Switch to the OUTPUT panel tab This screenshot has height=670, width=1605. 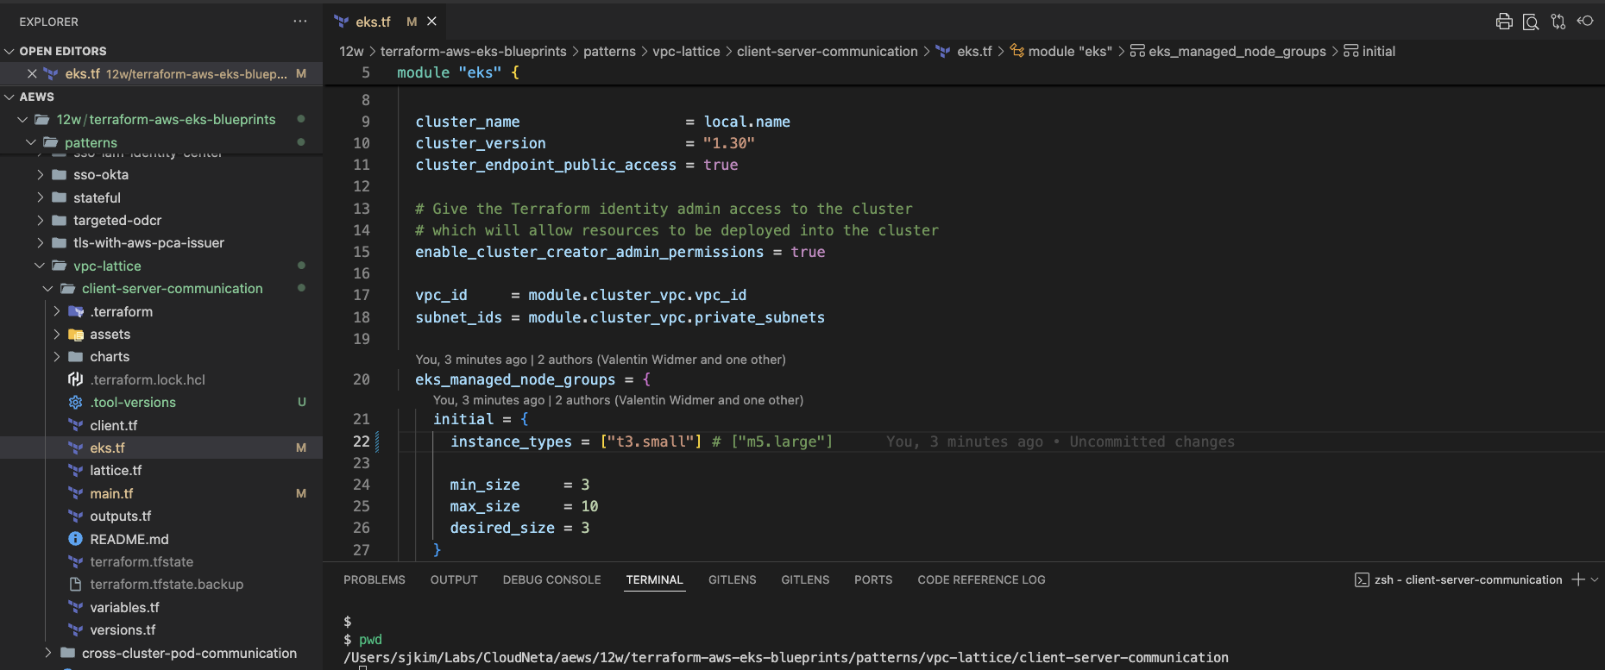tap(454, 579)
